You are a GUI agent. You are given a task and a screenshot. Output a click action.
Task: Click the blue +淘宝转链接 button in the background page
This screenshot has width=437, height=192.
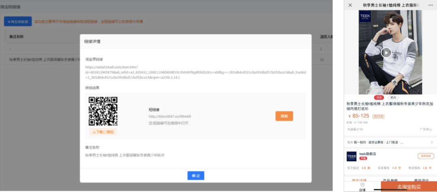pyautogui.click(x=18, y=21)
